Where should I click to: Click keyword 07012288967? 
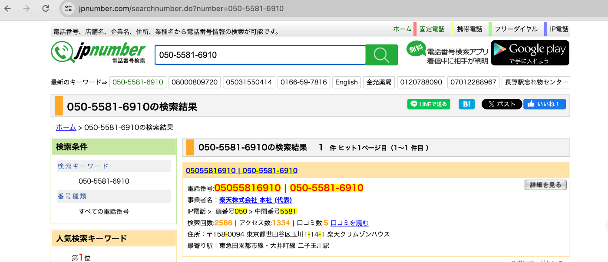(x=473, y=82)
